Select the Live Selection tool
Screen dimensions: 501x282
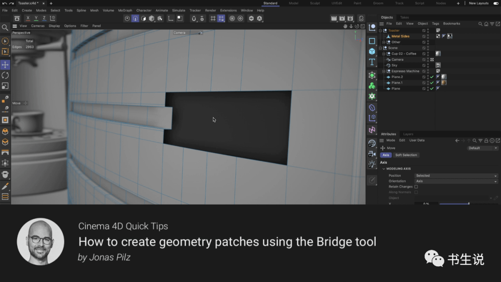5,41
